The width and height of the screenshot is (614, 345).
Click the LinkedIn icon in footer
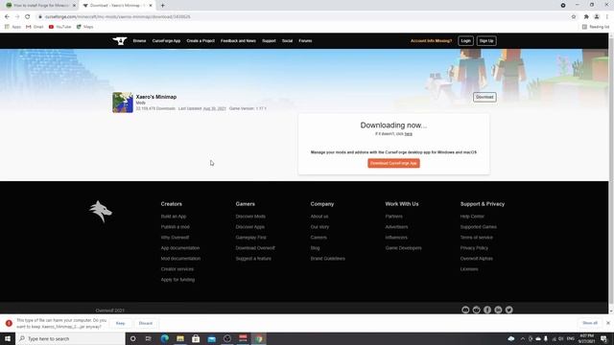point(498,310)
